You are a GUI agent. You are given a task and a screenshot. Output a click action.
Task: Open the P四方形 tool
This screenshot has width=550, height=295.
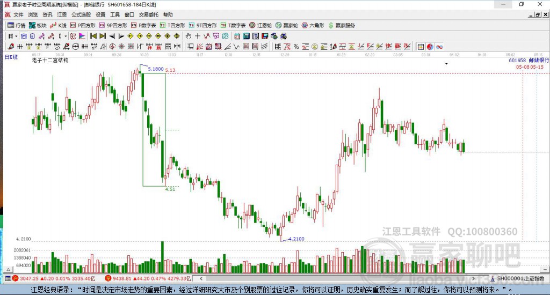coord(83,25)
